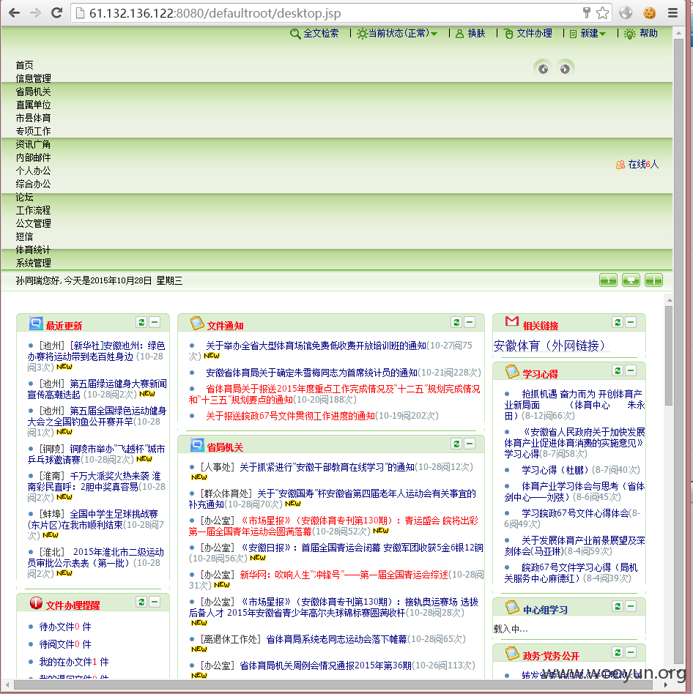Collapse the 文件办理提醒 panel
The width and height of the screenshot is (693, 694).
point(155,602)
